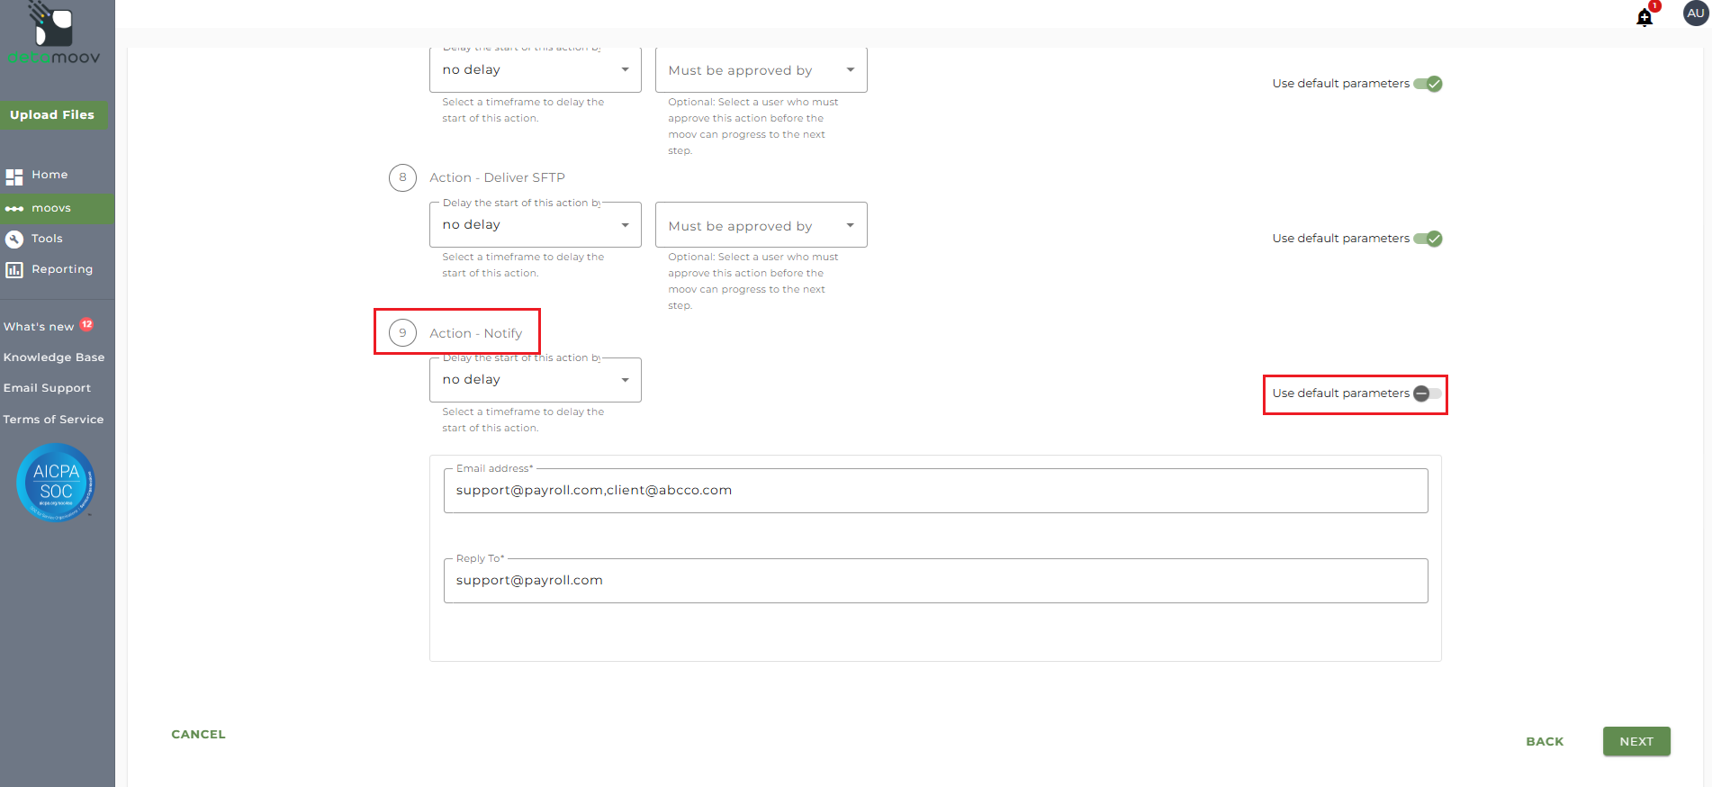Click the Reply To field

point(936,581)
